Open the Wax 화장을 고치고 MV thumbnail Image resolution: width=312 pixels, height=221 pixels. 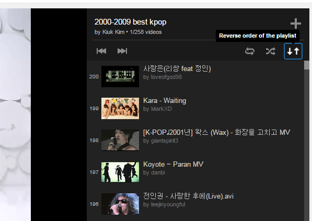coord(120,140)
